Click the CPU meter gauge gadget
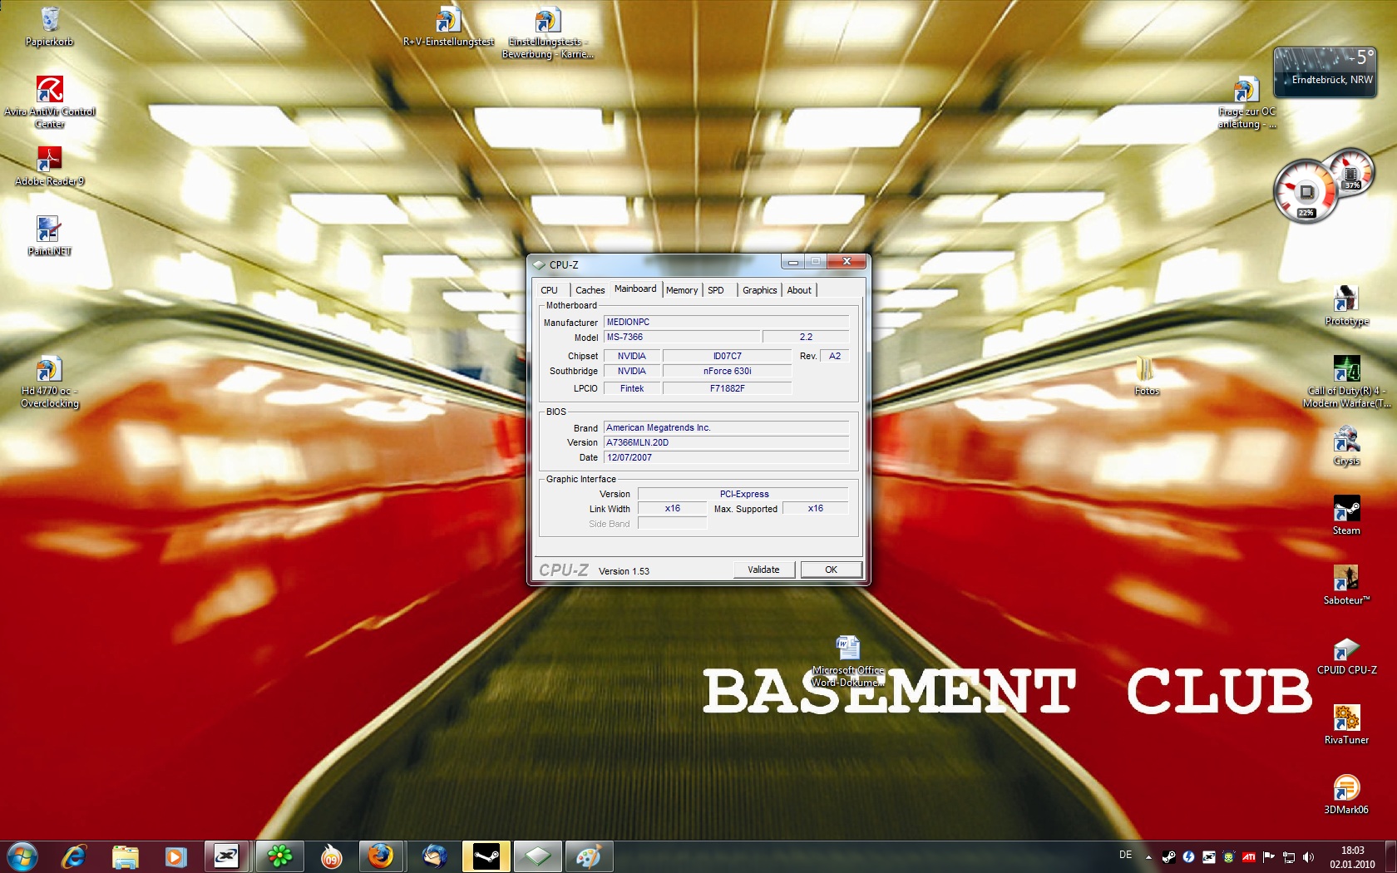This screenshot has width=1397, height=873. (1306, 191)
